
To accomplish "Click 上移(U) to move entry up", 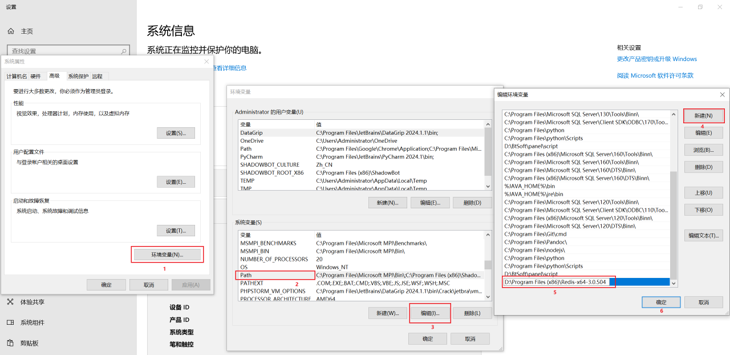I will pos(703,193).
